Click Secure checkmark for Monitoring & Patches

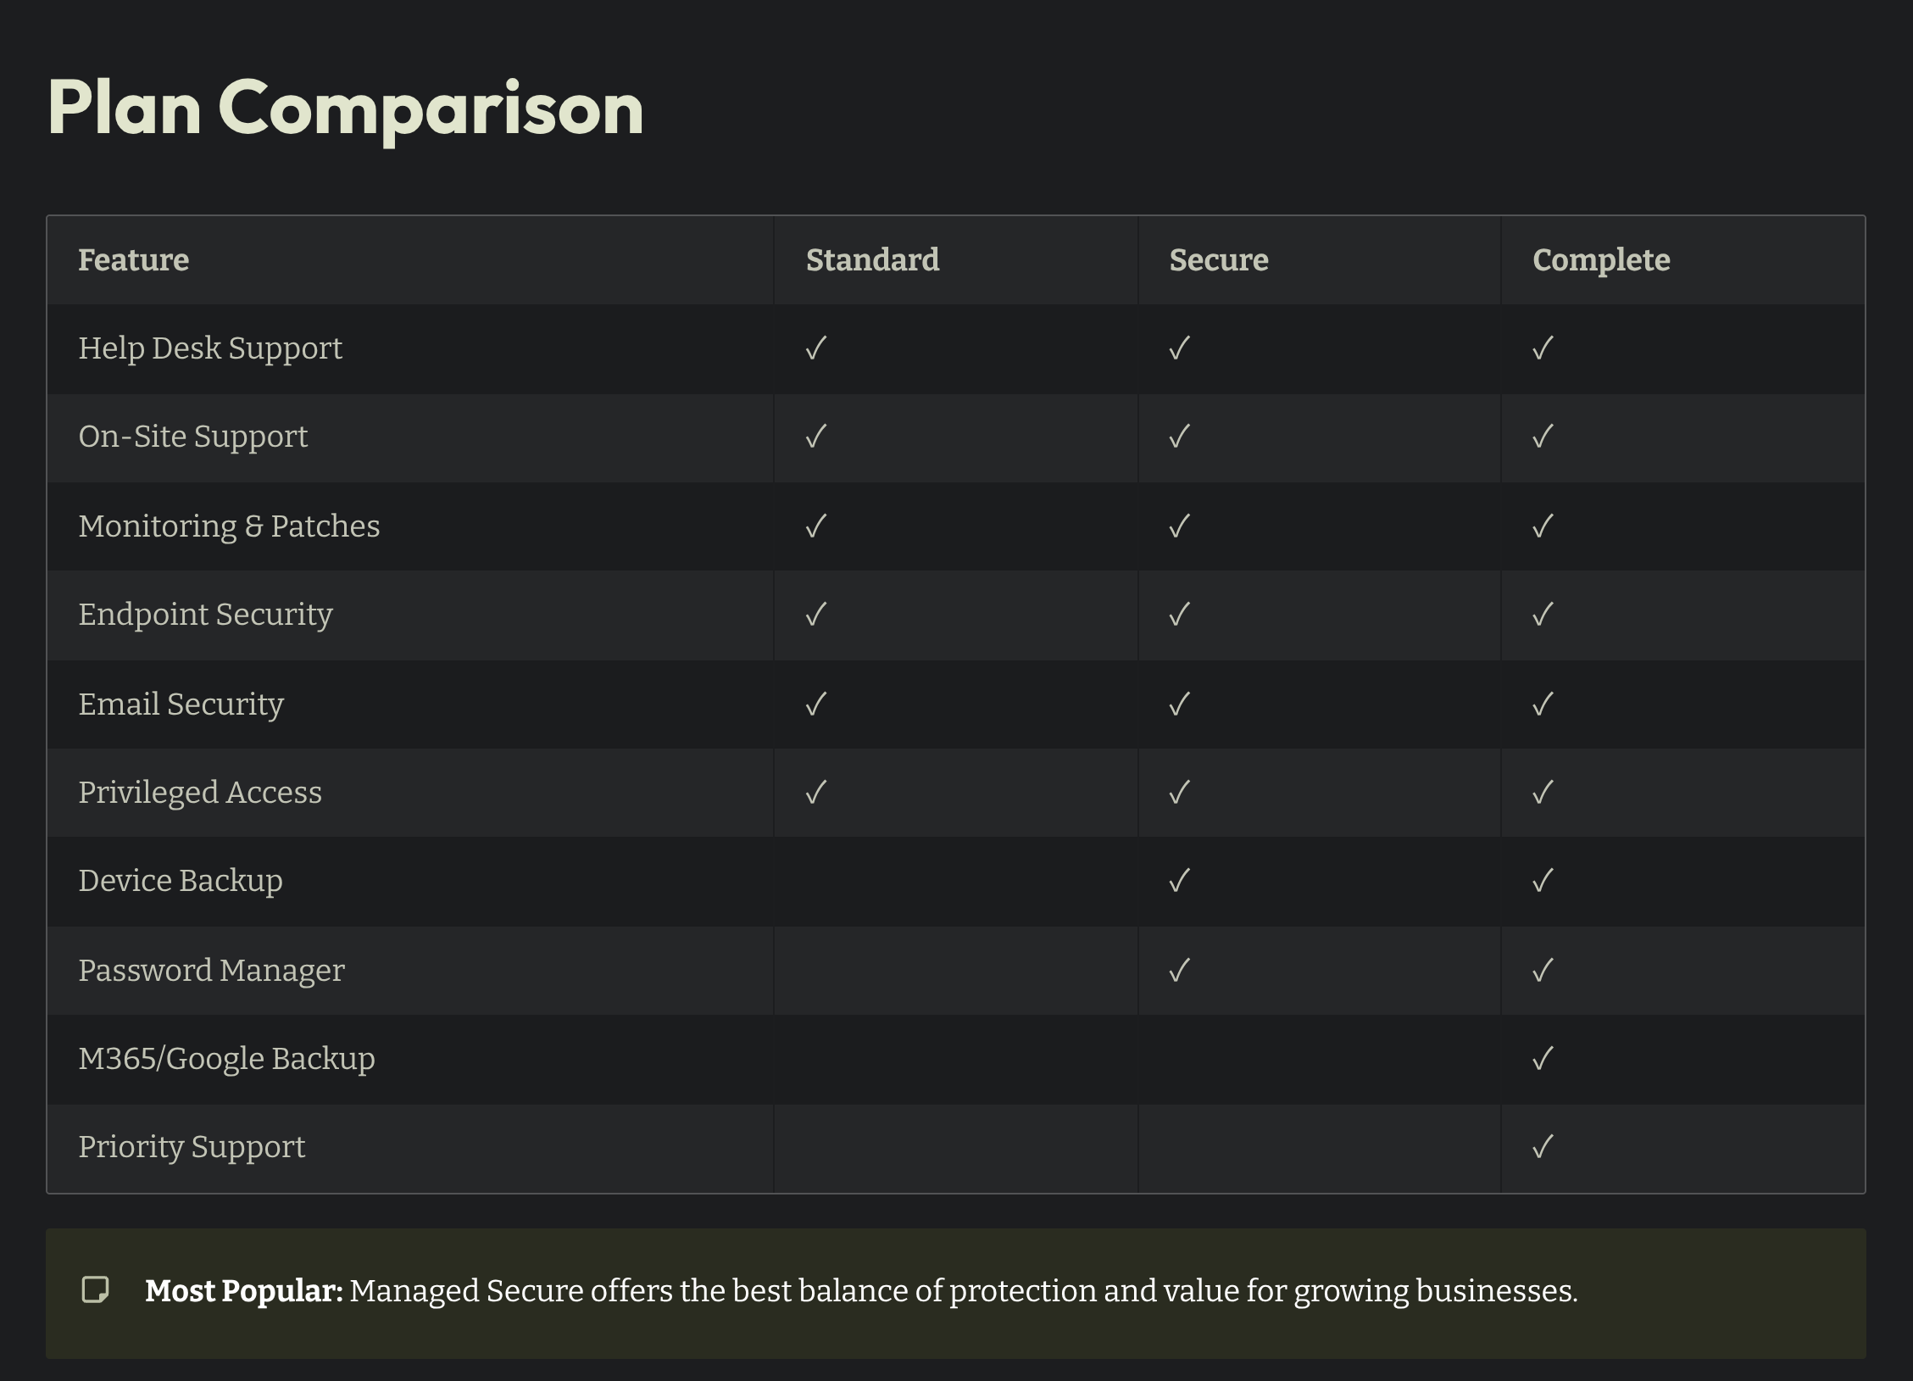coord(1179,526)
